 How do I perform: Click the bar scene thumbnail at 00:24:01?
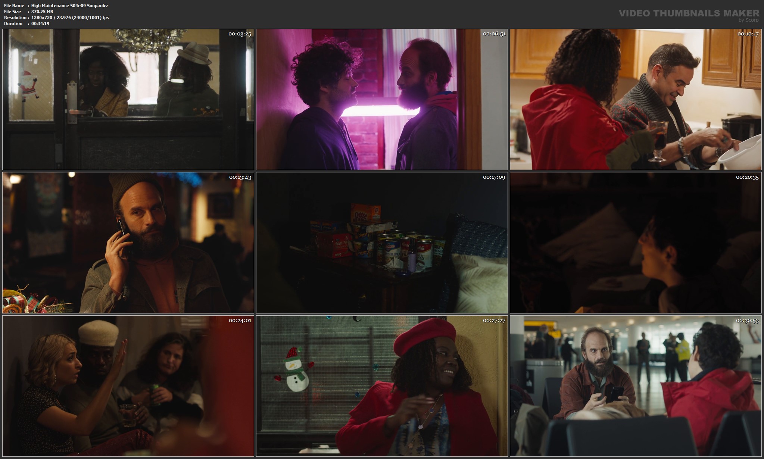point(128,386)
